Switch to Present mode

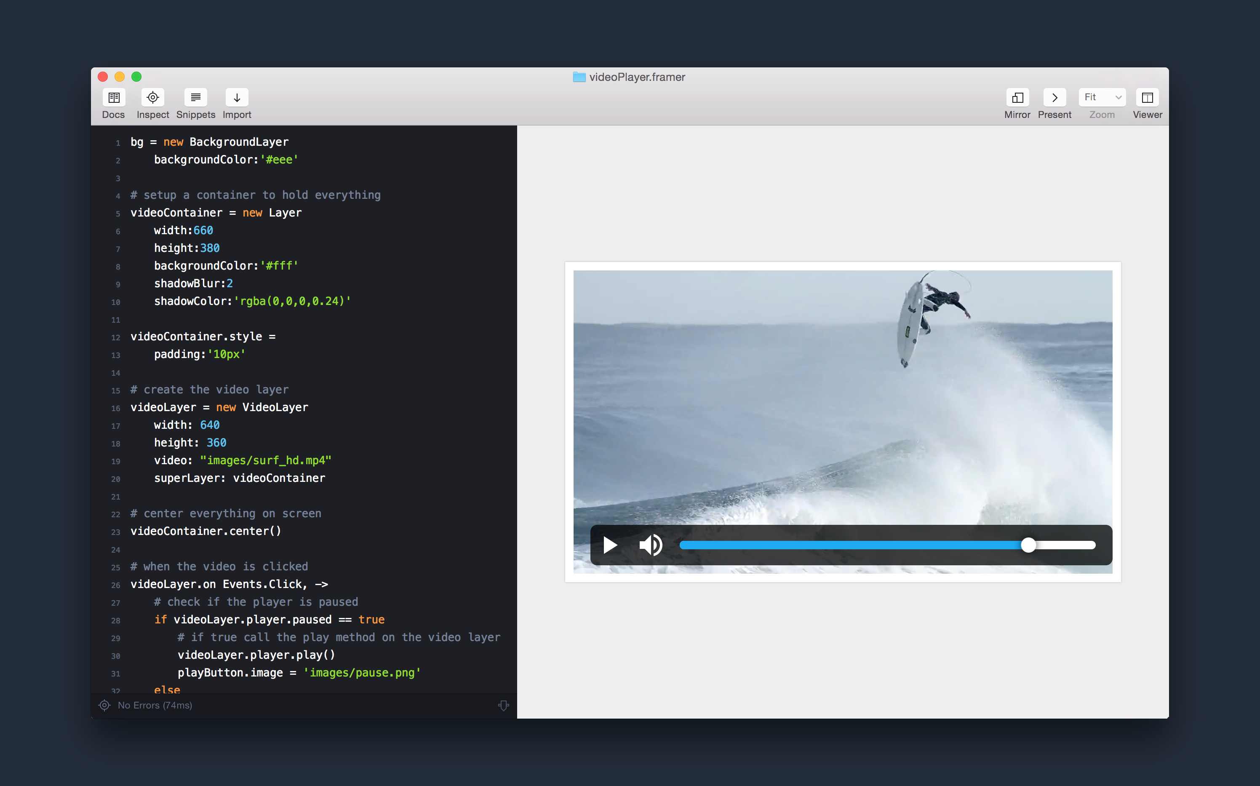1054,97
